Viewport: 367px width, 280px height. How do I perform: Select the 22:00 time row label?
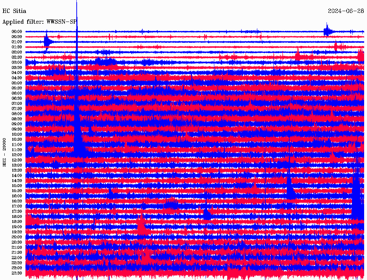pyautogui.click(x=17, y=258)
